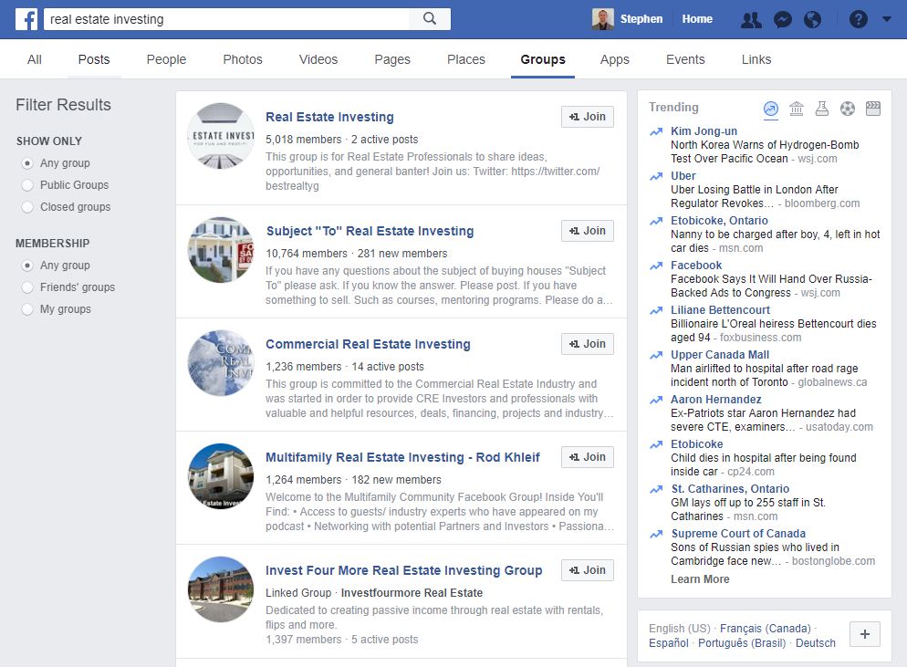The image size is (907, 667).
Task: Select Friends' groups under Membership
Action: (x=27, y=287)
